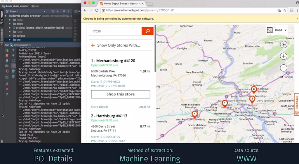
Task: Click the restore layout icon in Run toolbar
Action: point(7,77)
